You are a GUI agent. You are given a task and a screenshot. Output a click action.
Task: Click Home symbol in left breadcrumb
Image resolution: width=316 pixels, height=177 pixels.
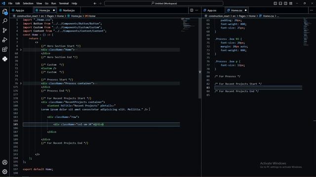tap(92, 16)
